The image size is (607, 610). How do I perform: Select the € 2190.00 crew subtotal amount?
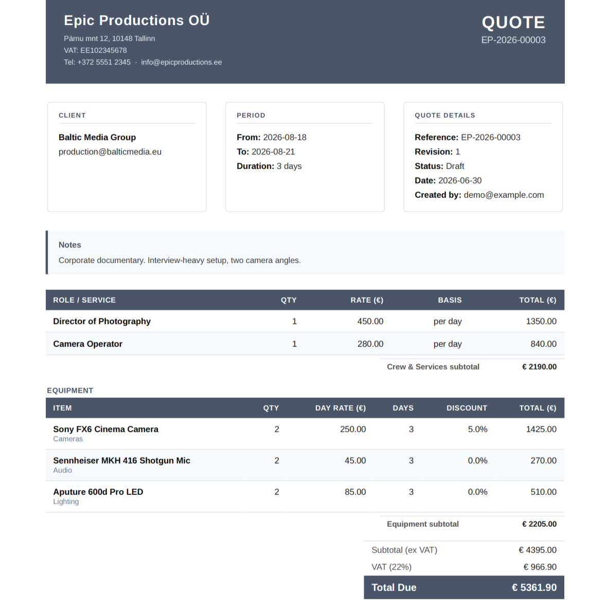[x=539, y=367]
